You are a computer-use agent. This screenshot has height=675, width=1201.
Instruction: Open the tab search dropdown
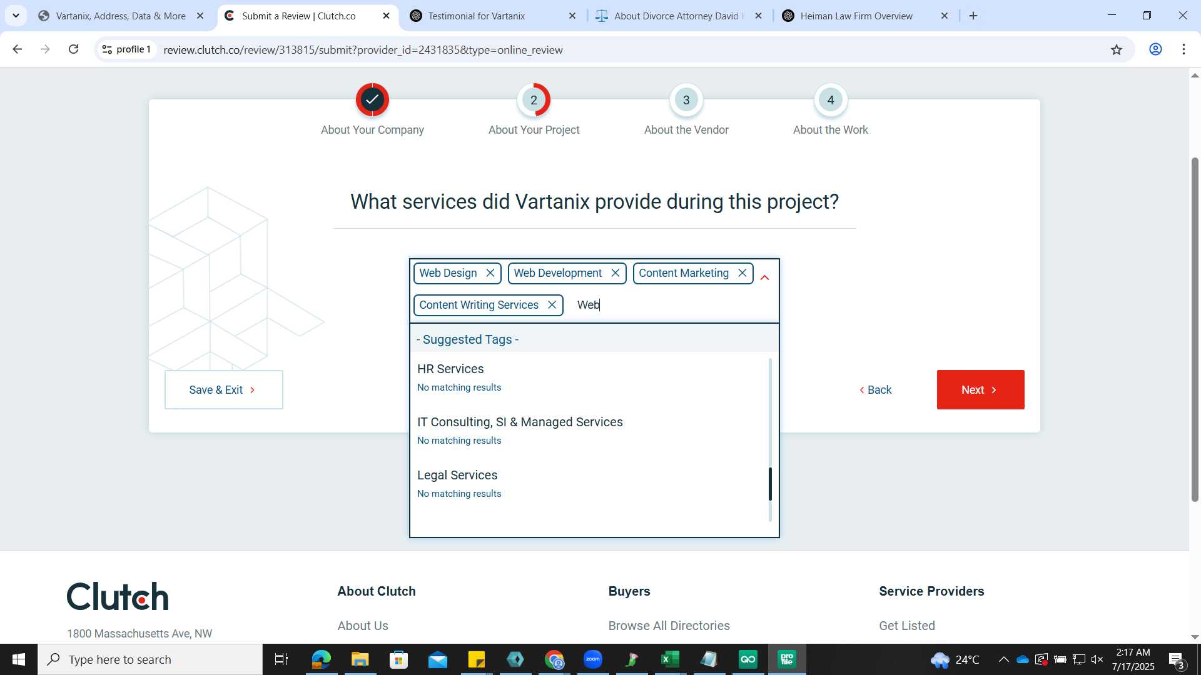(x=16, y=16)
